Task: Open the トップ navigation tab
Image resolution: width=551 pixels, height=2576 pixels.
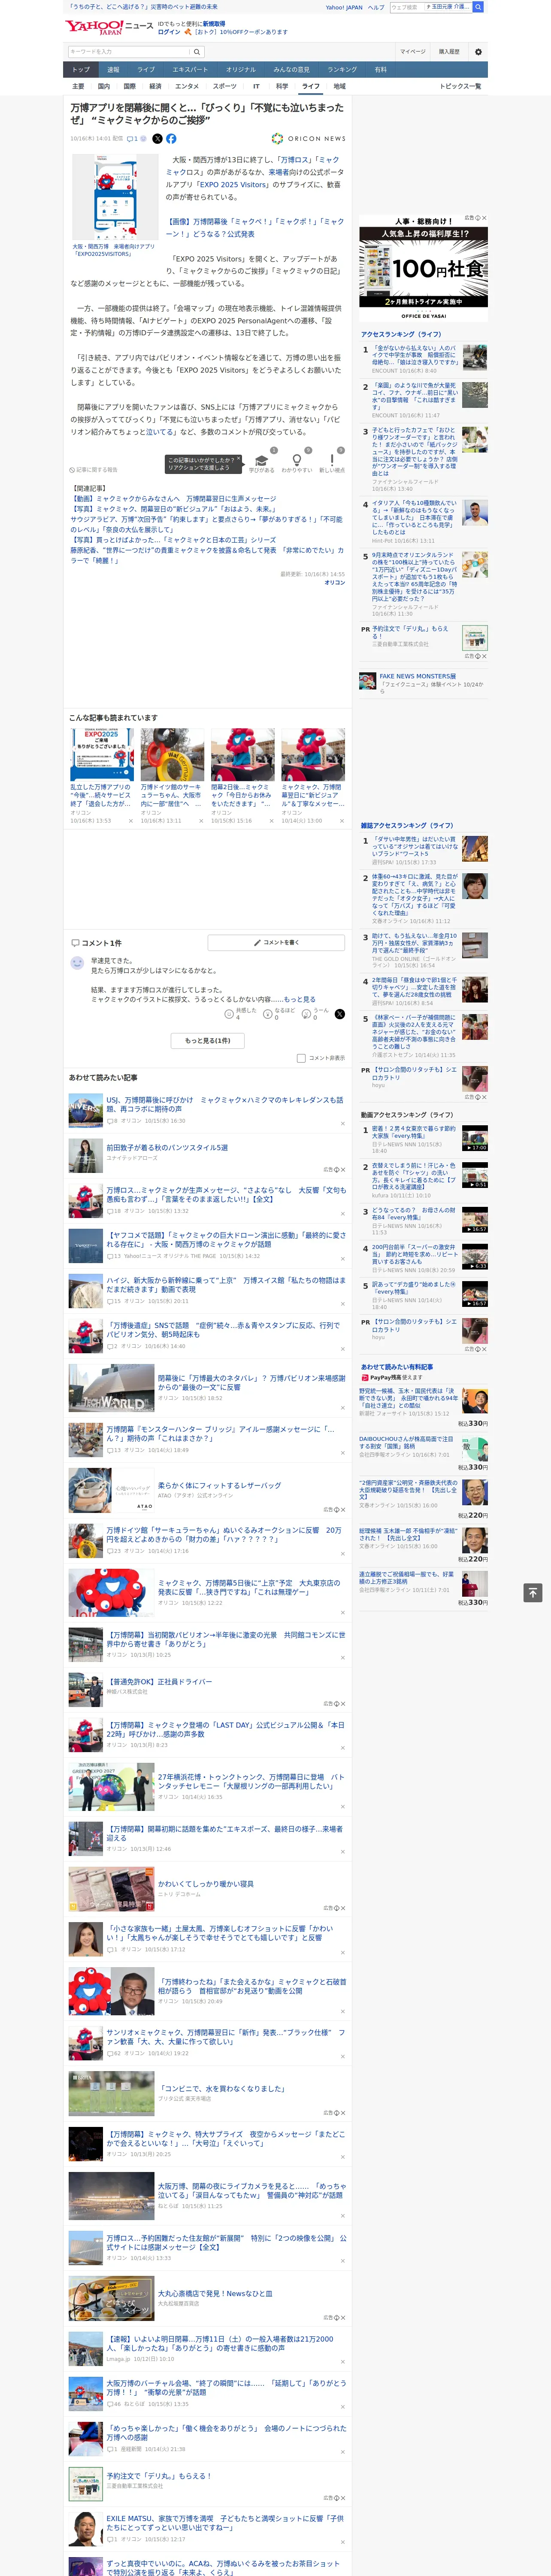Action: tap(81, 70)
